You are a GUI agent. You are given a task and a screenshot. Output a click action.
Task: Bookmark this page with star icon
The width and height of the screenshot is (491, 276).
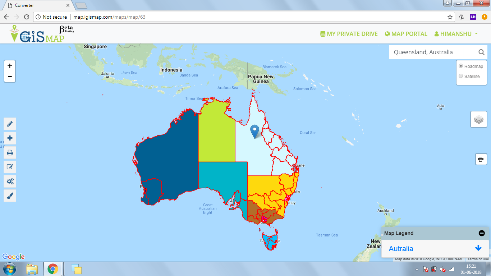450,17
